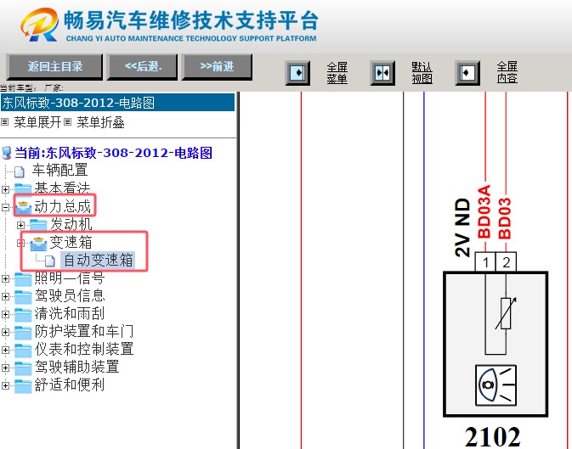
Task: Expand the 仪表和控制装置 folder
Action: [x=5, y=350]
